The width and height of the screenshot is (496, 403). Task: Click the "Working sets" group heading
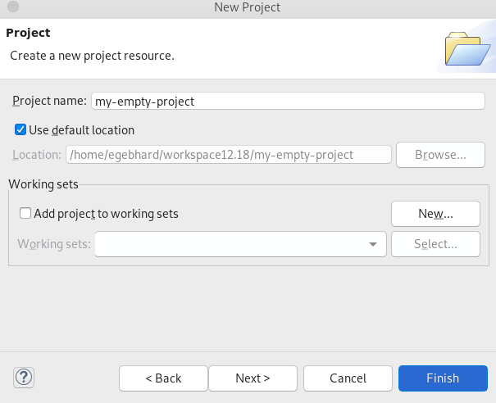click(43, 184)
